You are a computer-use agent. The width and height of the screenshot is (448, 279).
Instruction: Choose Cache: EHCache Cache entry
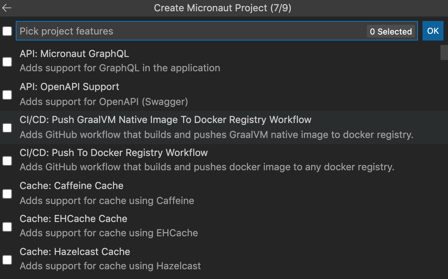[73, 219]
